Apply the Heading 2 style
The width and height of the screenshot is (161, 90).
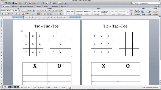coord(96,12)
